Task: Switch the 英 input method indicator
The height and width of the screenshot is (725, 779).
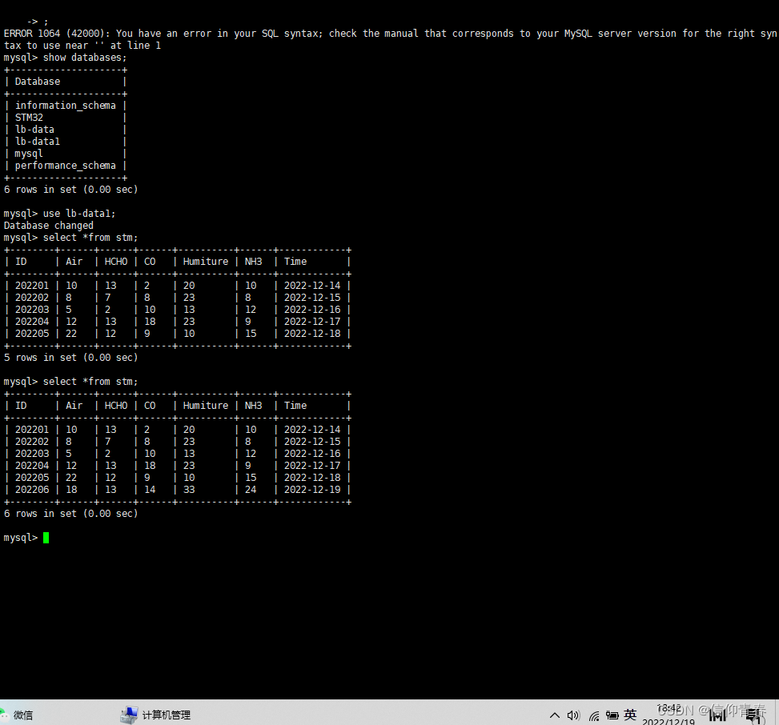Action: tap(630, 715)
